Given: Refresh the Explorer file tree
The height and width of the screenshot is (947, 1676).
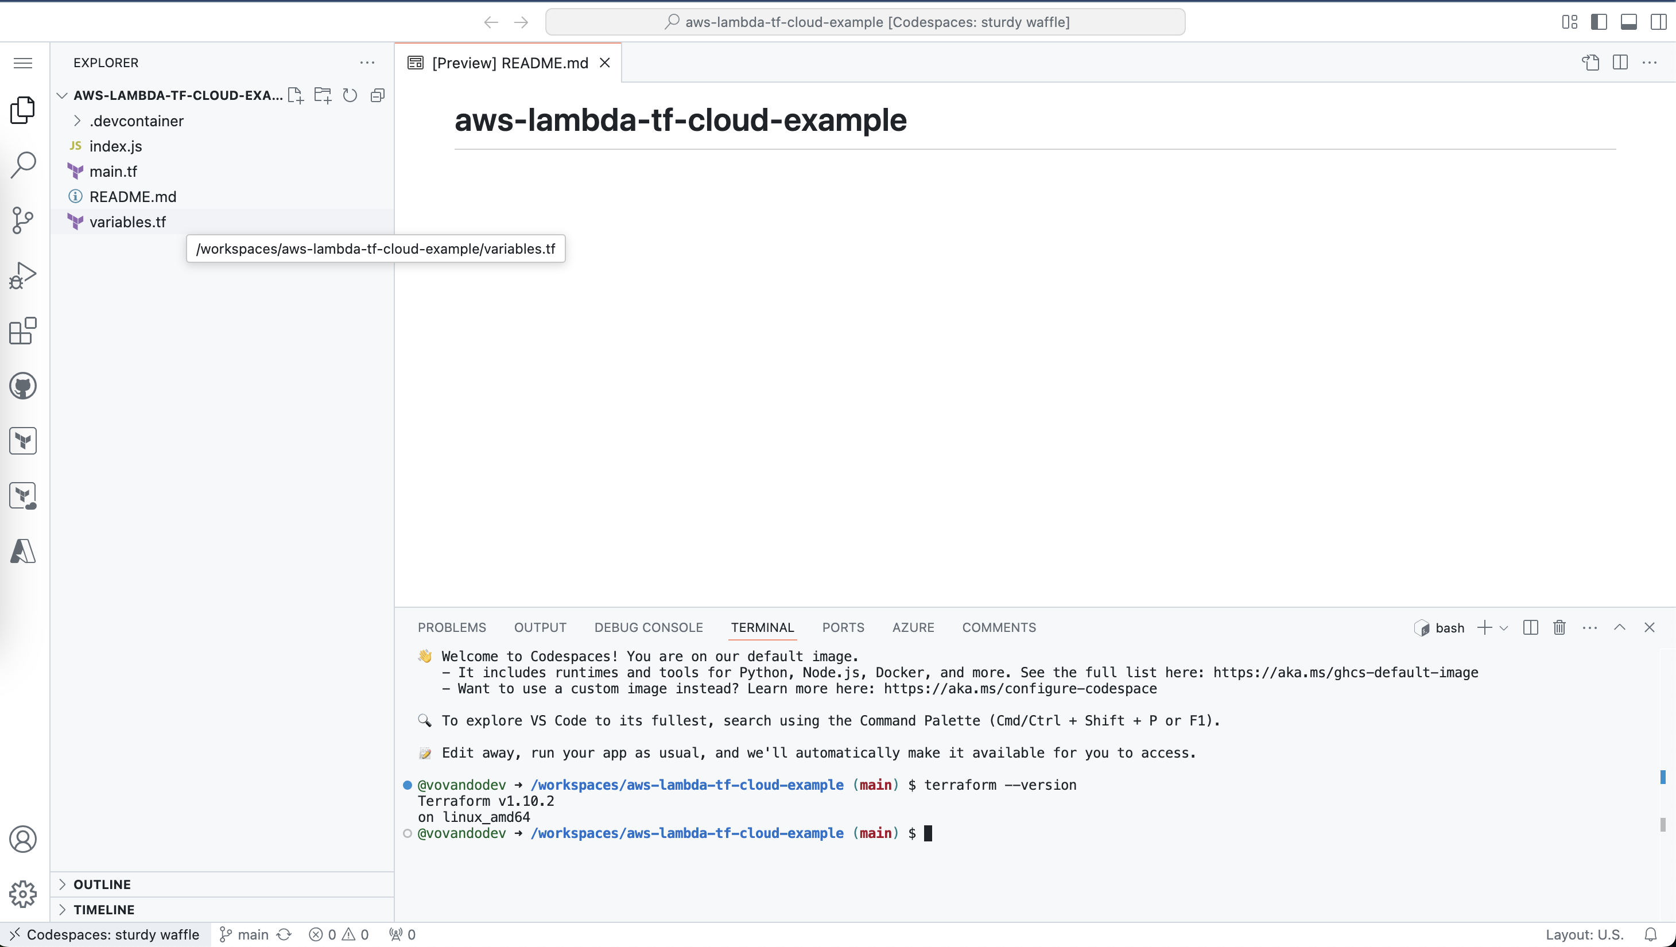Looking at the screenshot, I should 350,96.
